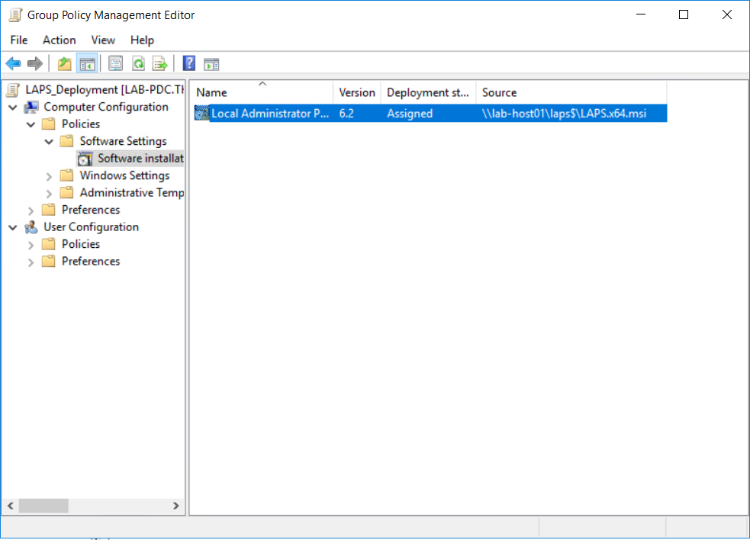This screenshot has width=750, height=540.
Task: Open Properties from the toolbar
Action: (x=116, y=64)
